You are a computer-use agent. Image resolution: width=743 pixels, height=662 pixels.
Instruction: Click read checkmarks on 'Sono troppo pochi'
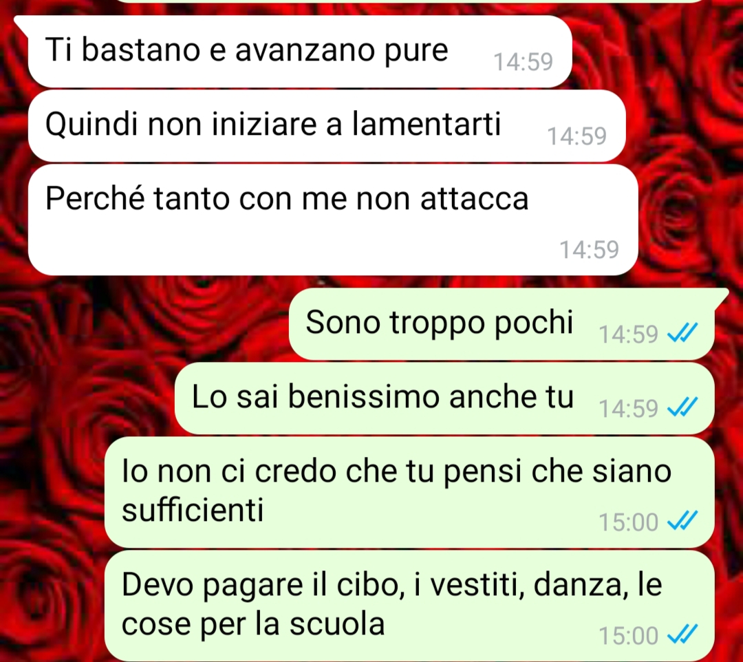click(682, 332)
